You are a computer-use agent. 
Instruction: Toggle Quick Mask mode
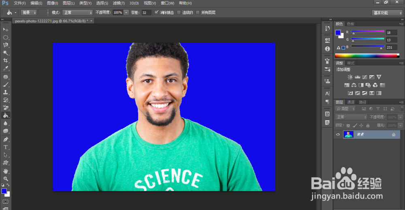point(5,201)
